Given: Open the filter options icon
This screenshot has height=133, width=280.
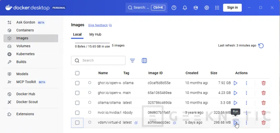Looking at the screenshot, I should 132,61.
